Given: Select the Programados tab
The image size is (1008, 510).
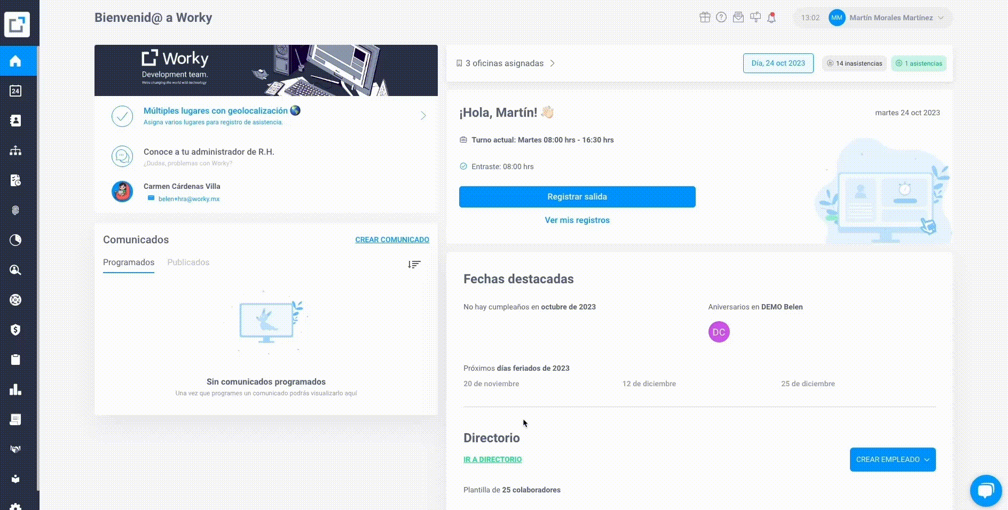Looking at the screenshot, I should point(129,262).
